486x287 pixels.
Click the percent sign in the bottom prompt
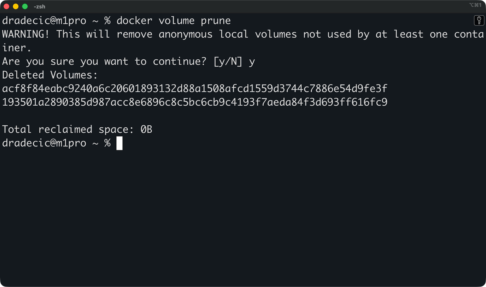tap(108, 143)
